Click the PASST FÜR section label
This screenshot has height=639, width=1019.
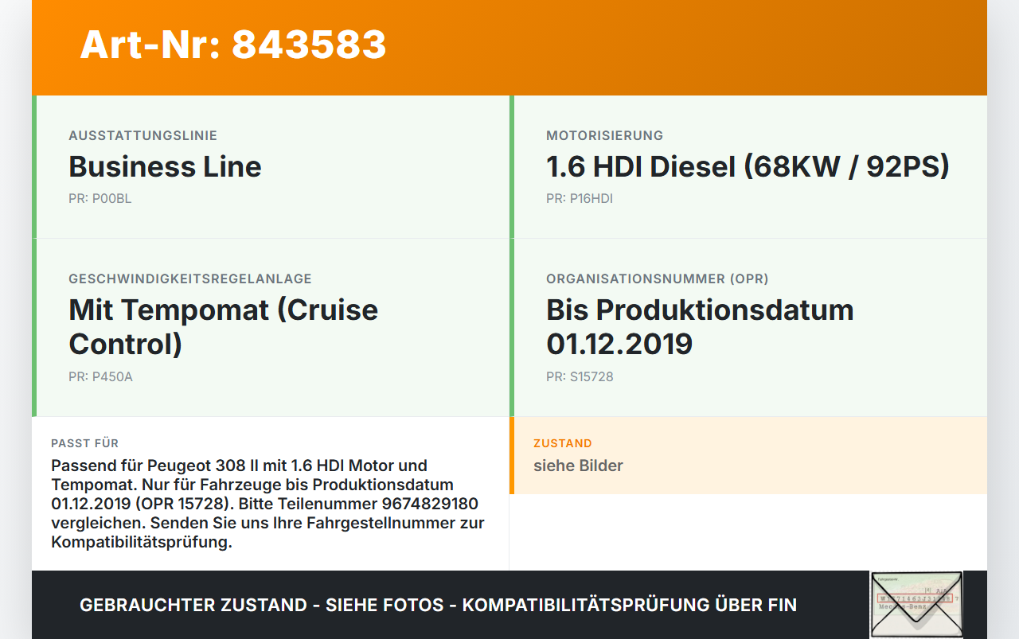tap(84, 443)
